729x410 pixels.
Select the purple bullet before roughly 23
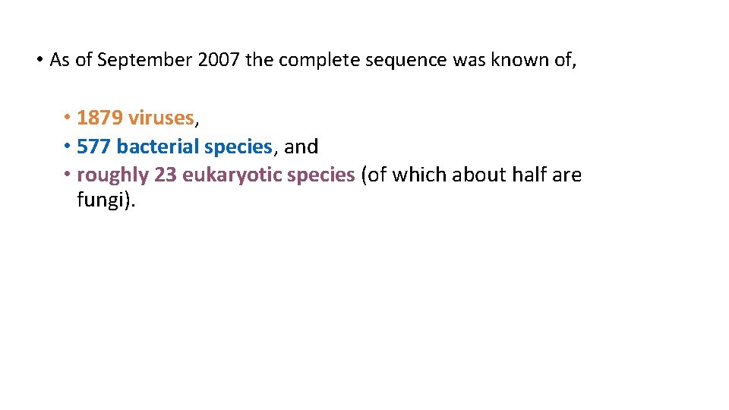tap(68, 175)
